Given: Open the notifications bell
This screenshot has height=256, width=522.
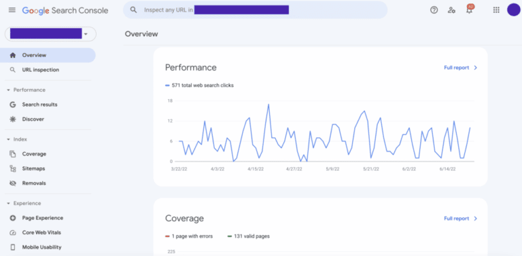Looking at the screenshot, I should 470,10.
